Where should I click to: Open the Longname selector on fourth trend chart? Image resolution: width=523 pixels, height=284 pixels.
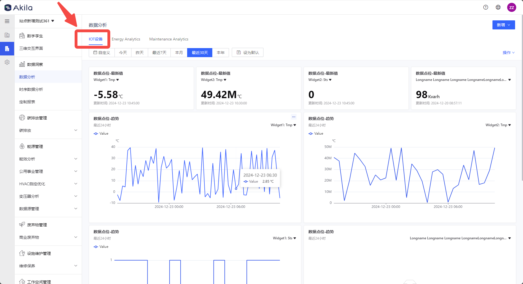point(461,238)
